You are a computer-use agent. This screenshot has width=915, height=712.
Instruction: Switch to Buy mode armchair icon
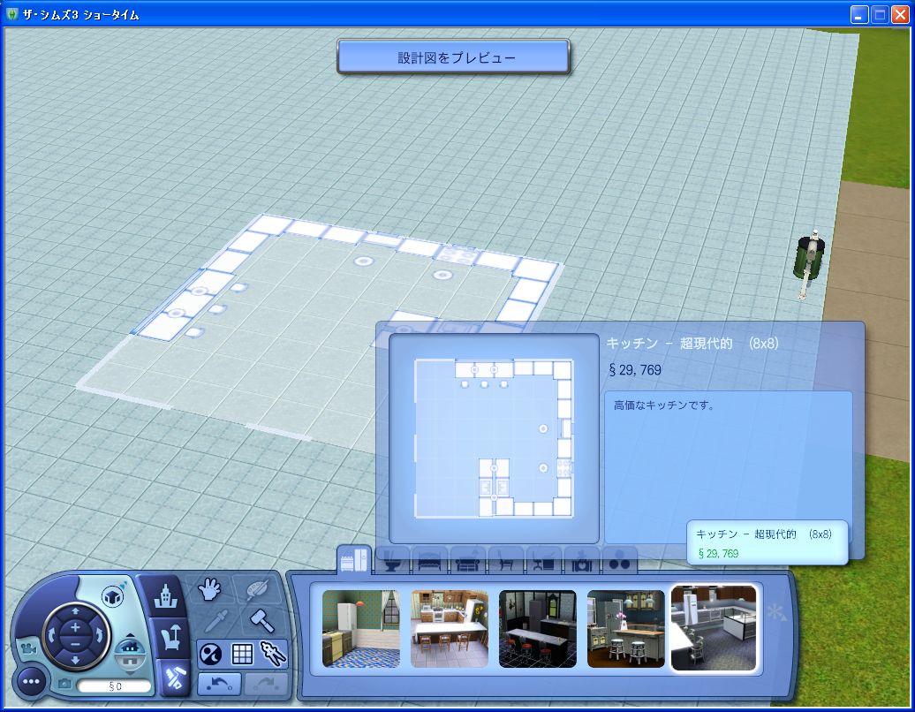click(x=170, y=637)
